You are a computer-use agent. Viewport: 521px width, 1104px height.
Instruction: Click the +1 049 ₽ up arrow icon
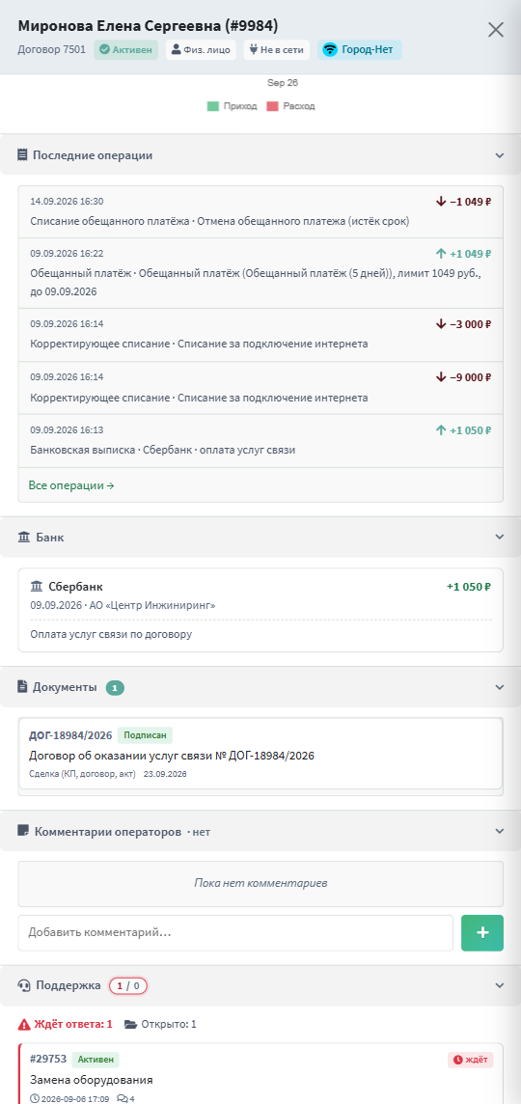[441, 254]
